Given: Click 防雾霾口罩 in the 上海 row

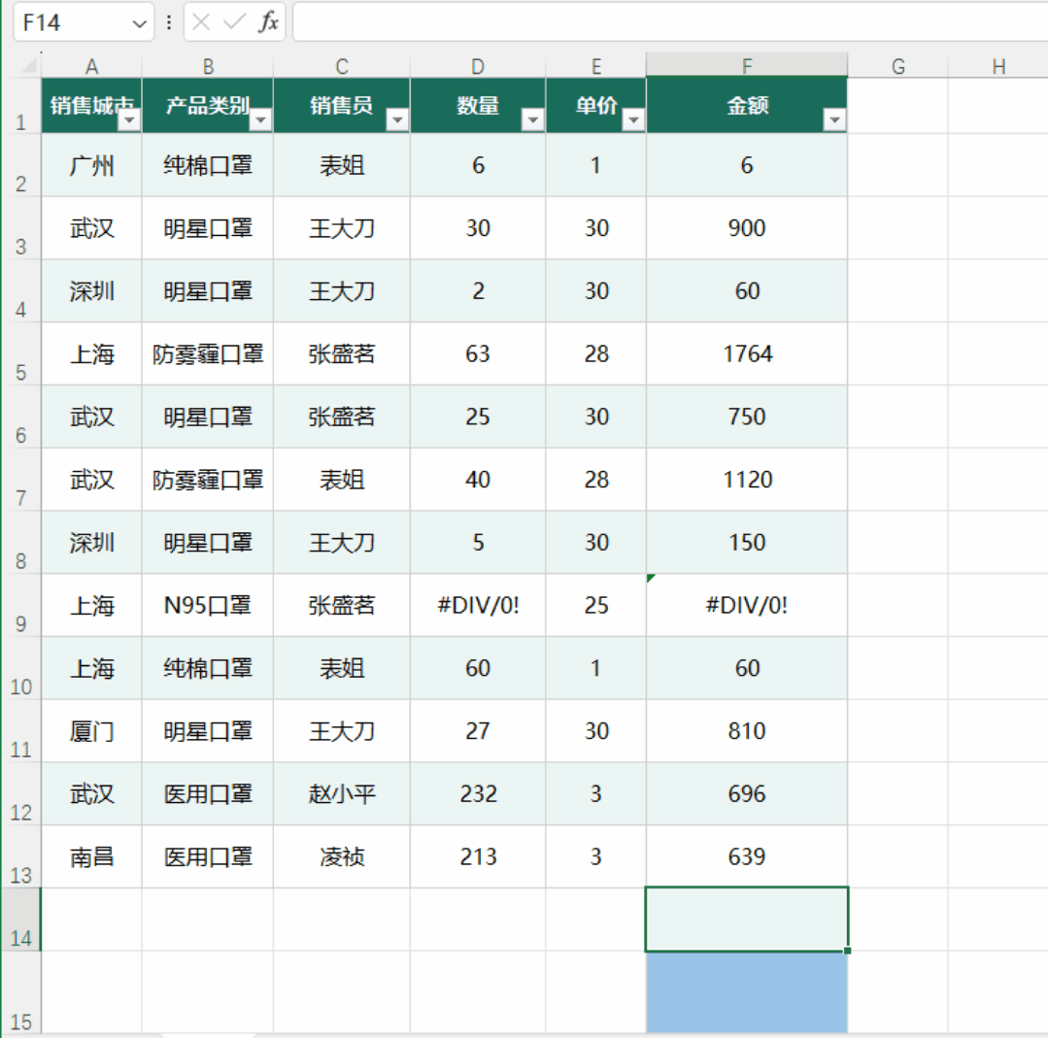Looking at the screenshot, I should coord(208,353).
